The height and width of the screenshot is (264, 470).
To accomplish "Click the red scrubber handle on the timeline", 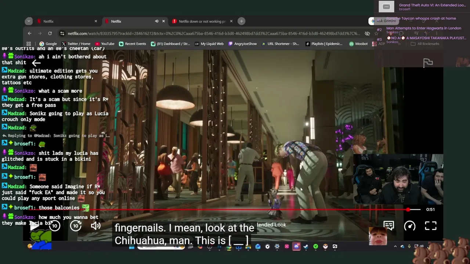I will [408, 210].
